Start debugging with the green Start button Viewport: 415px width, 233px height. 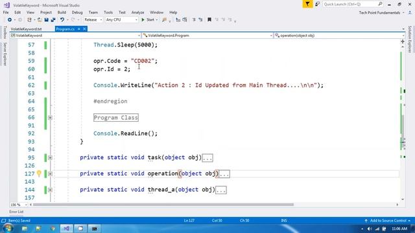coord(148,20)
